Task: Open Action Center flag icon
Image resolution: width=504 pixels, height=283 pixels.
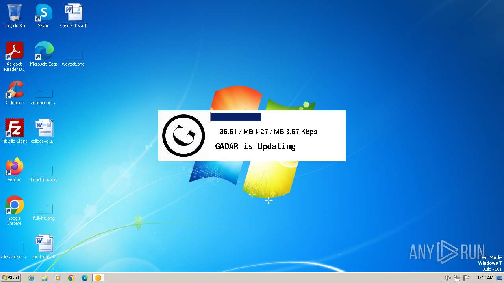Action: [x=467, y=278]
